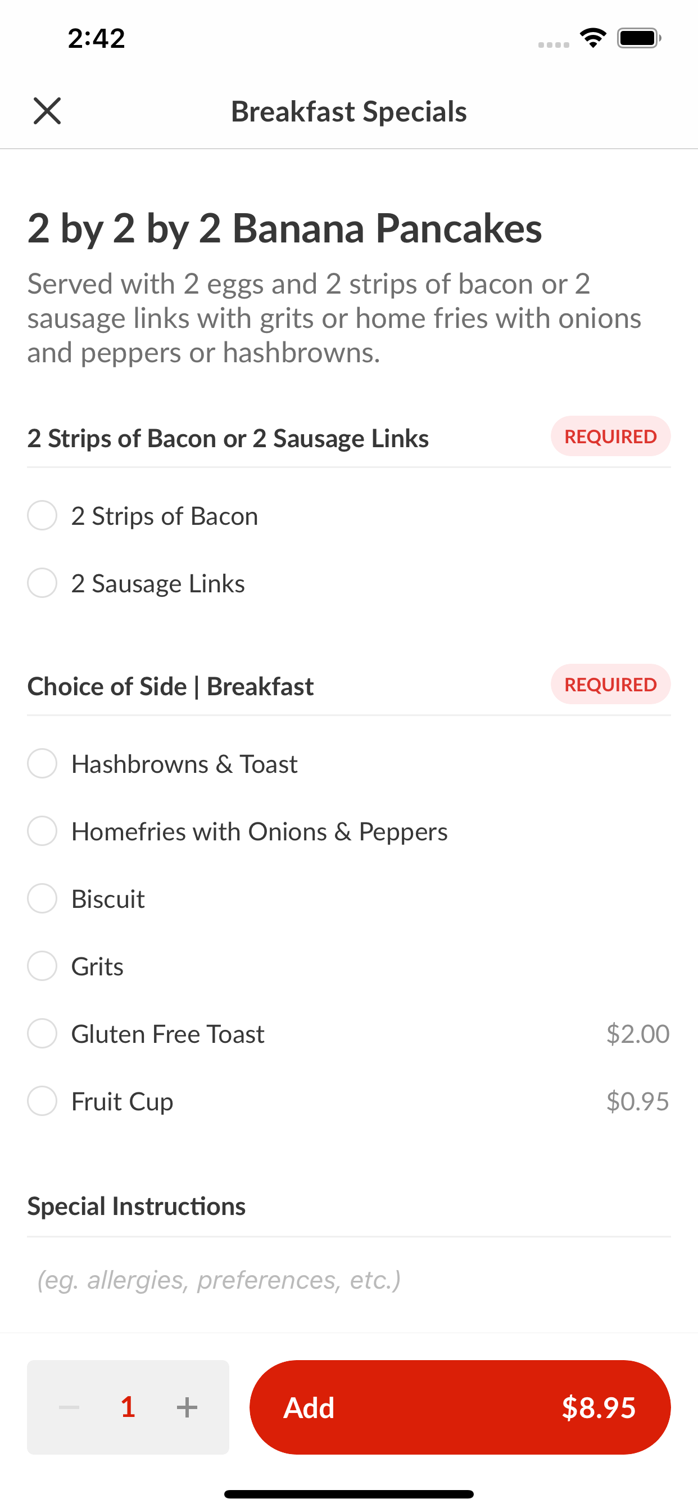Tap the Breakfast Specials header title
The image size is (698, 1512).
click(x=349, y=111)
